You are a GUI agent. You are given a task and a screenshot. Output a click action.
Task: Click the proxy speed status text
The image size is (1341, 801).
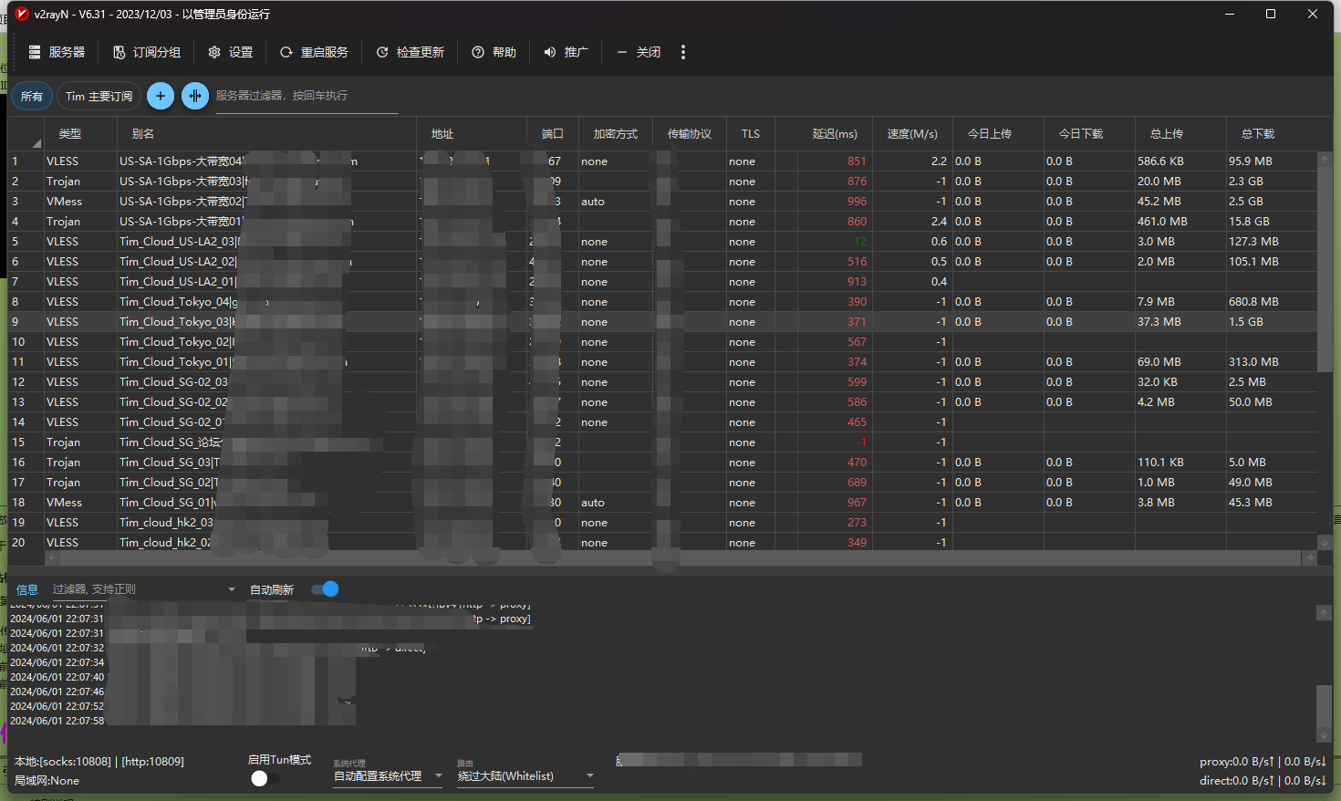(1263, 761)
